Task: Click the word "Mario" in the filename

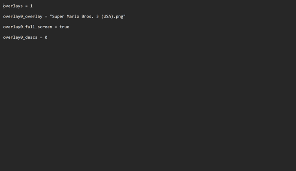Action: pos(73,16)
